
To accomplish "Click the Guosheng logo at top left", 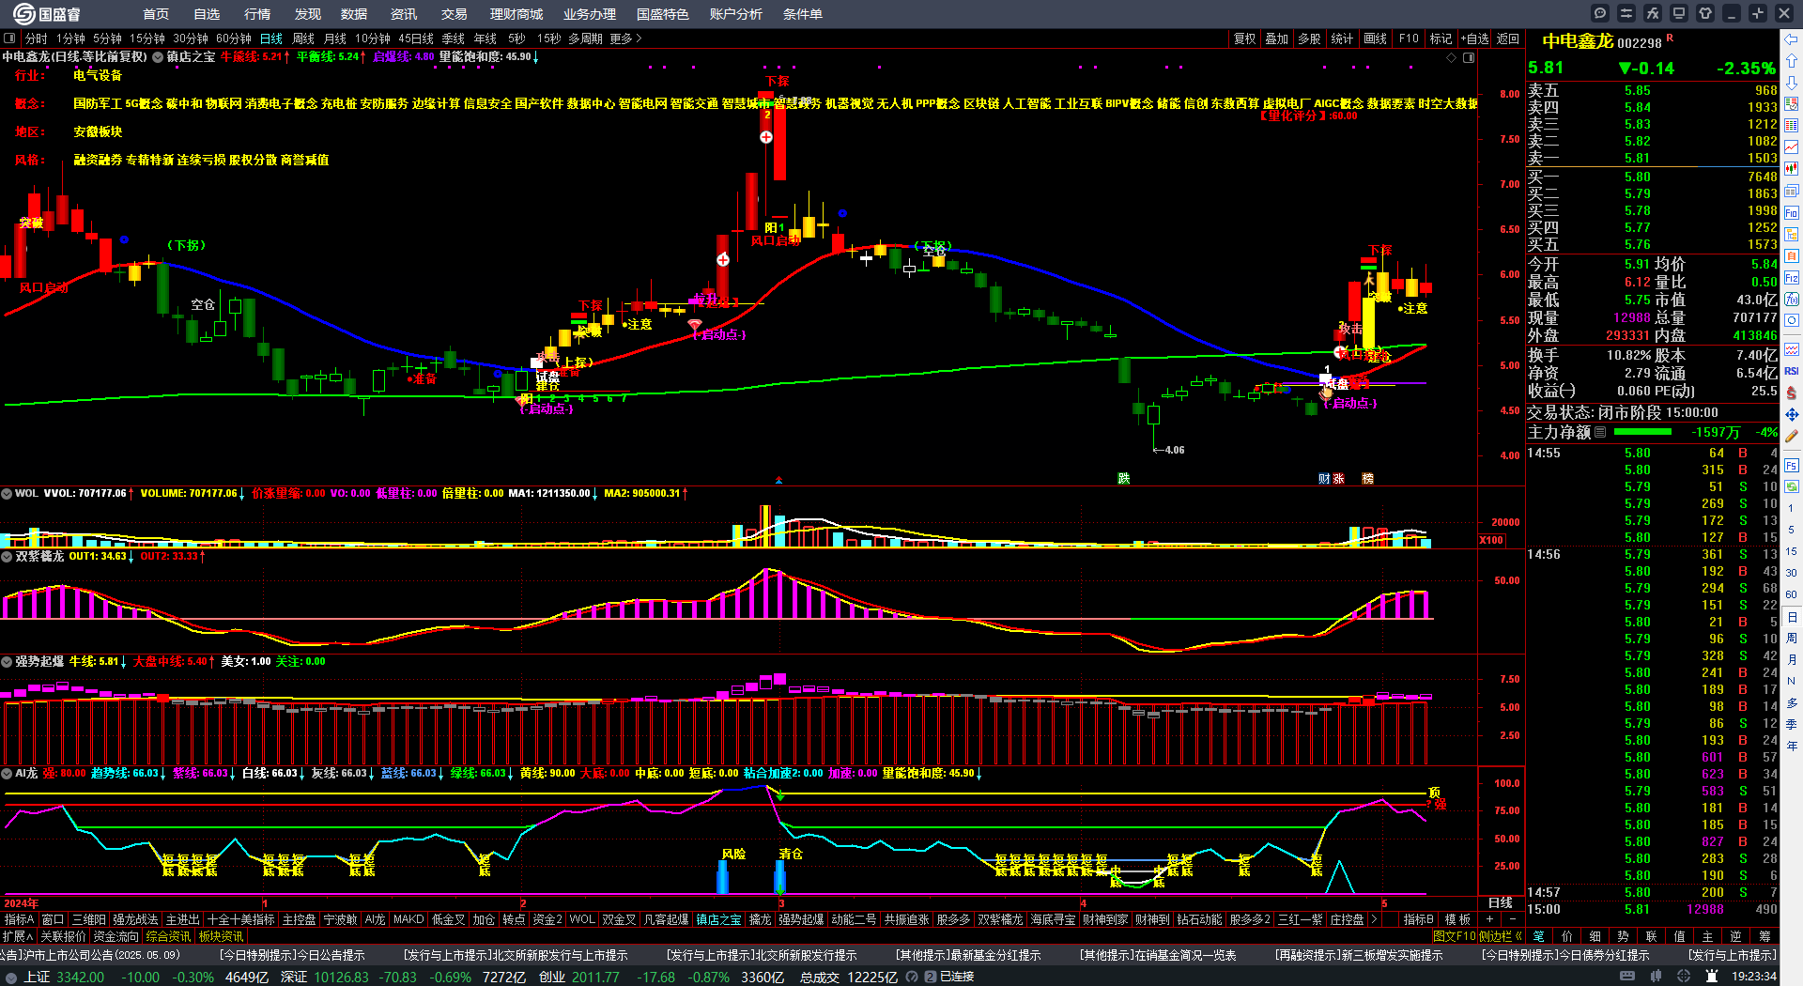I will click(47, 13).
